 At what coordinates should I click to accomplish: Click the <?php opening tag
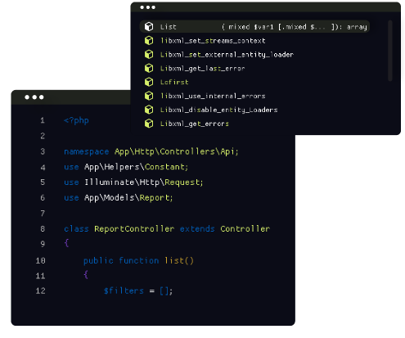pos(76,120)
